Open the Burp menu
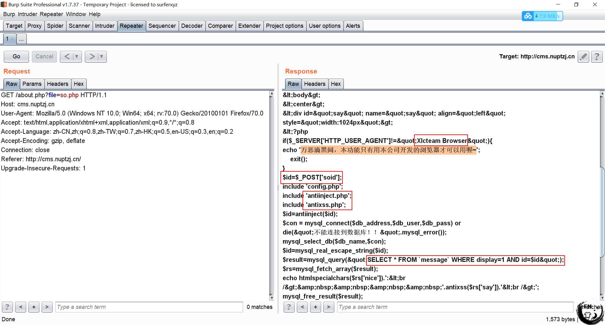 (9, 14)
